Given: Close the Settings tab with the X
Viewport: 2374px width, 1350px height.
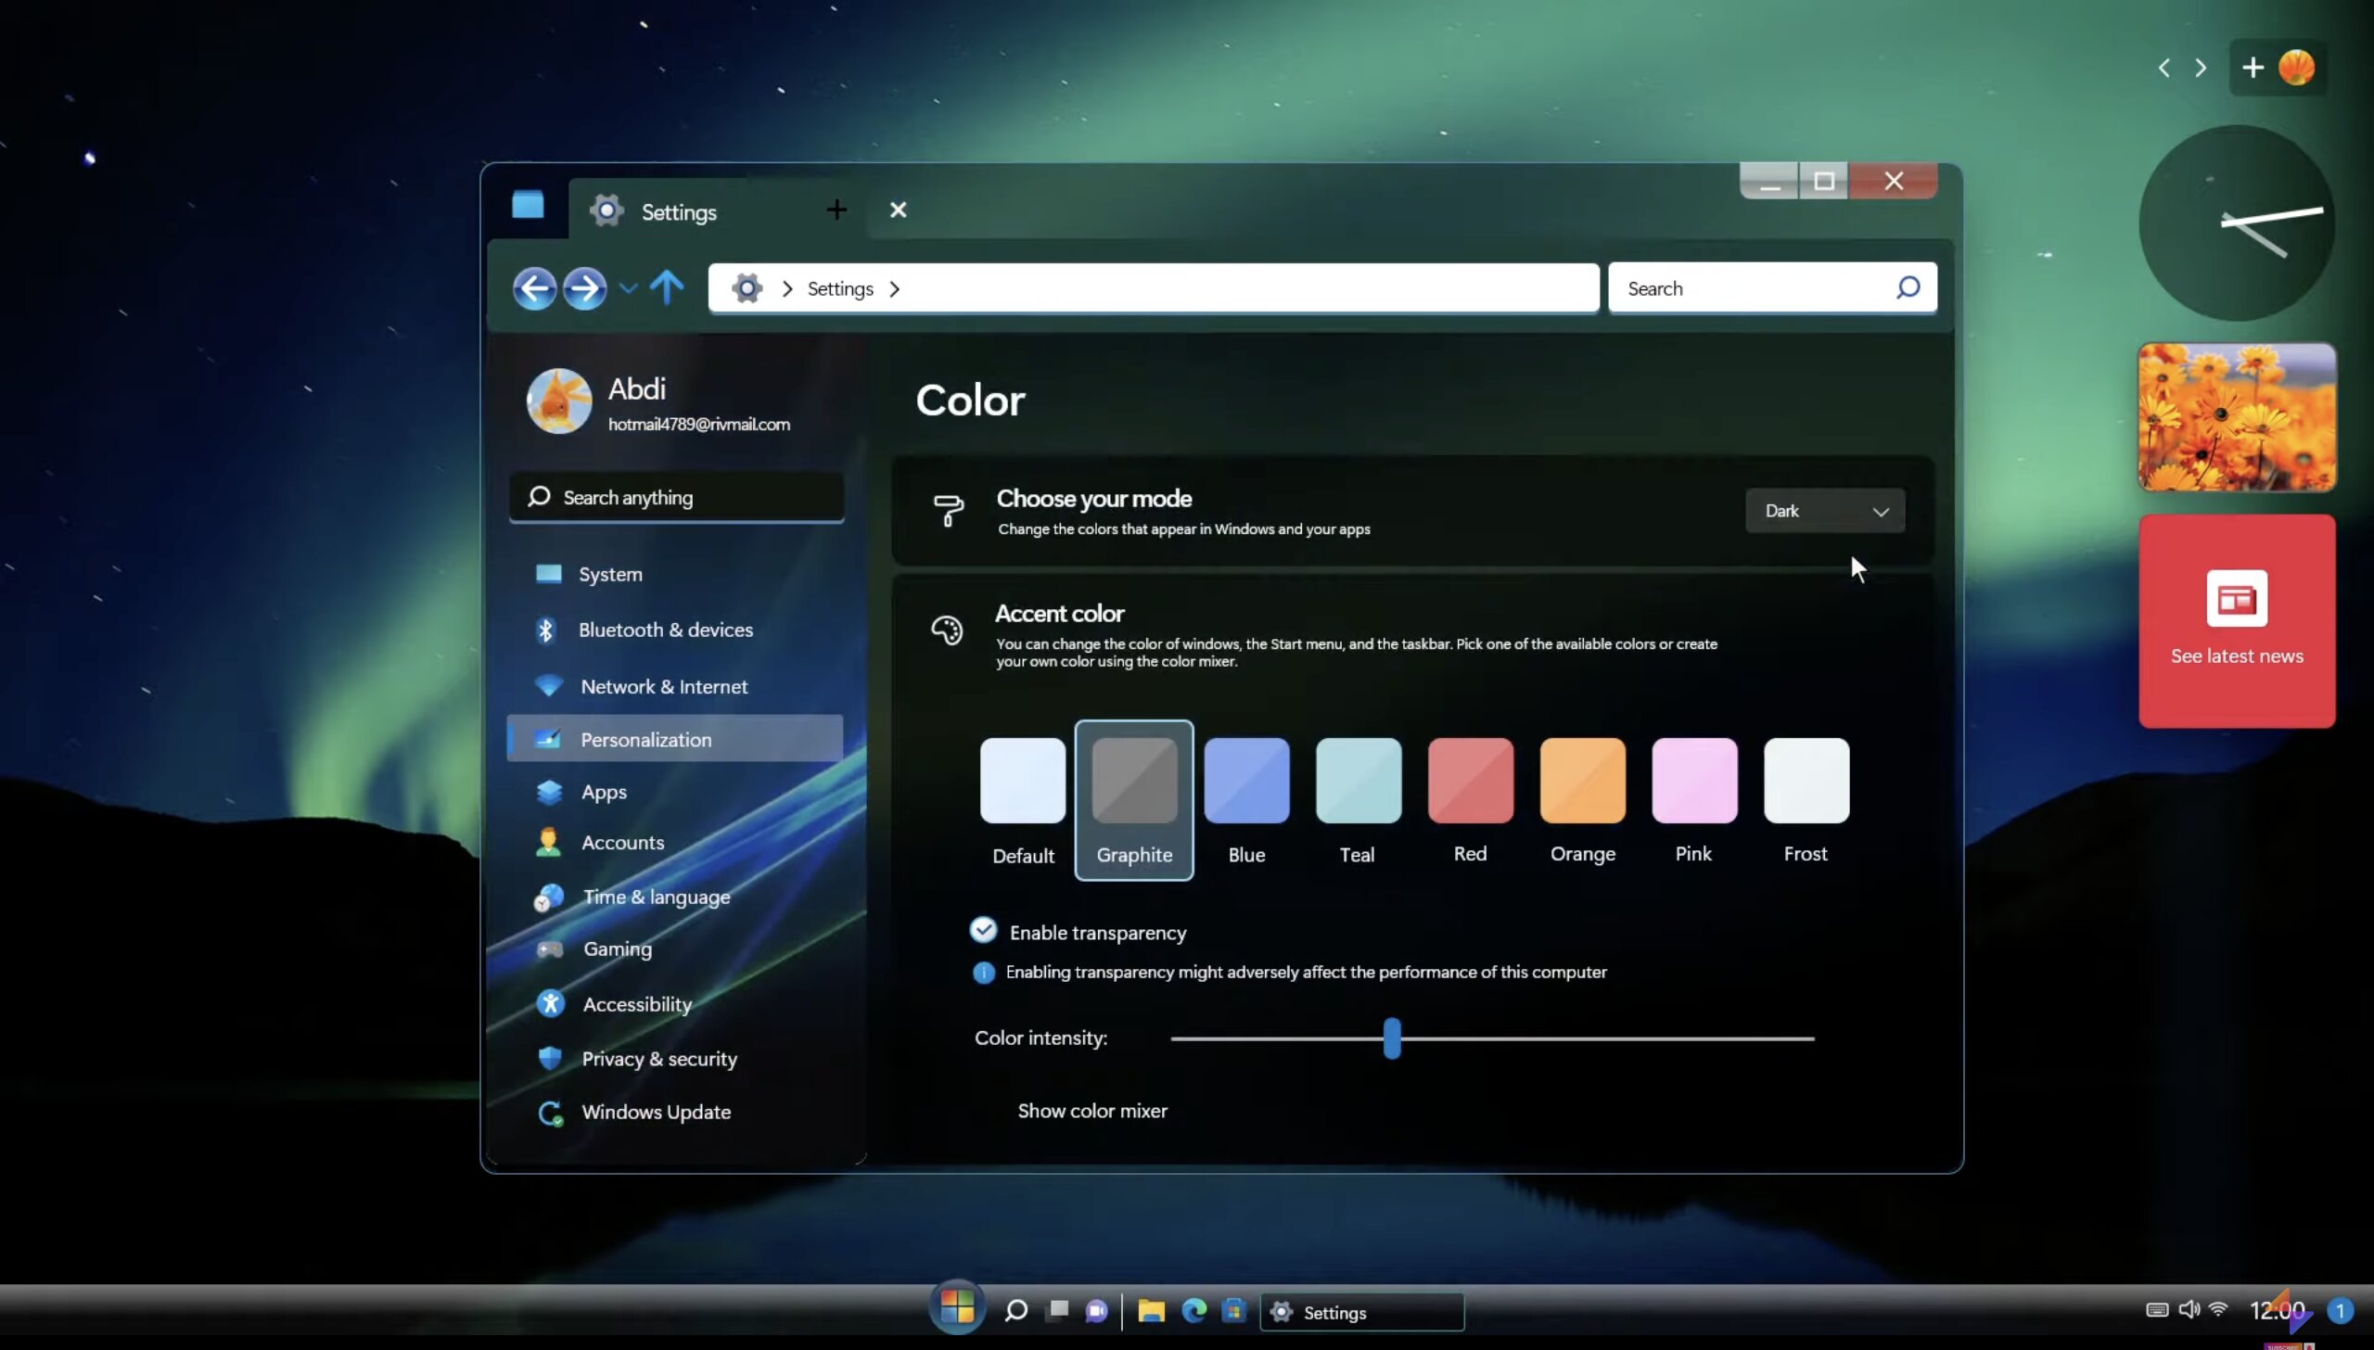Looking at the screenshot, I should point(898,210).
